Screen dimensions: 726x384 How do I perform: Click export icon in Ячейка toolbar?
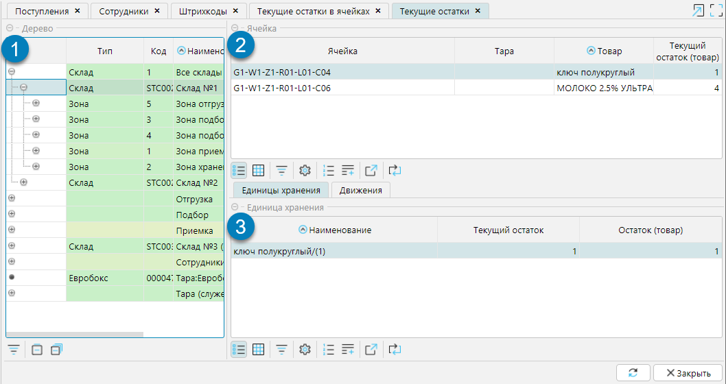371,171
